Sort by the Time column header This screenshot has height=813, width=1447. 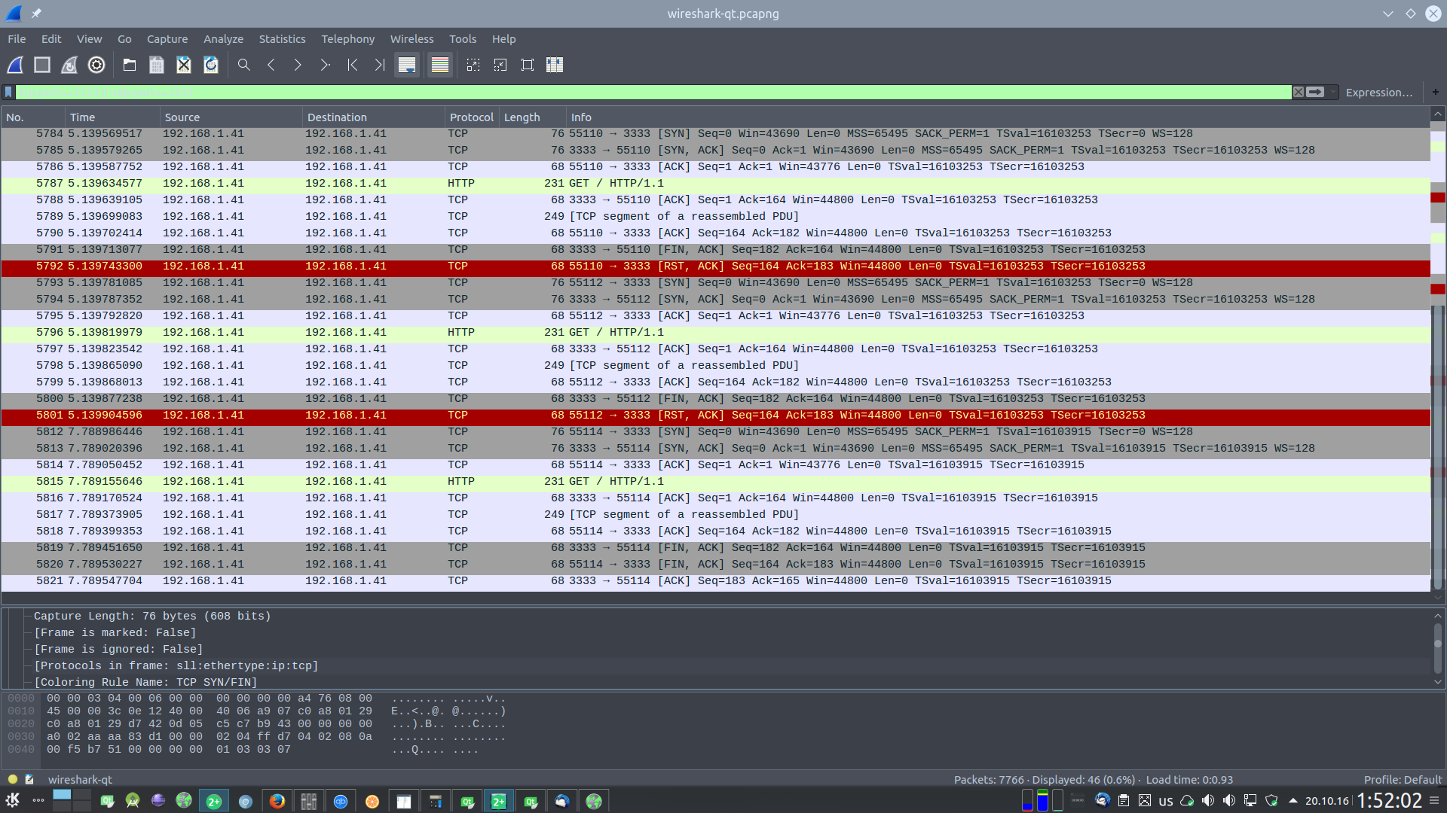click(112, 117)
